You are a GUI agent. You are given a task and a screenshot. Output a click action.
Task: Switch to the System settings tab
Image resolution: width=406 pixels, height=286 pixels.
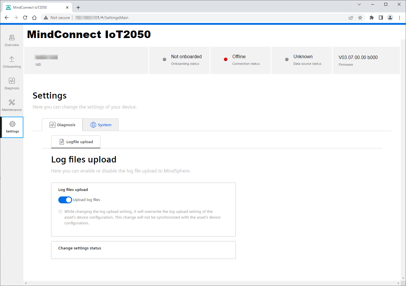tap(101, 125)
